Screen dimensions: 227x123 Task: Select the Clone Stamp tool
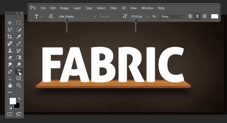(10, 51)
